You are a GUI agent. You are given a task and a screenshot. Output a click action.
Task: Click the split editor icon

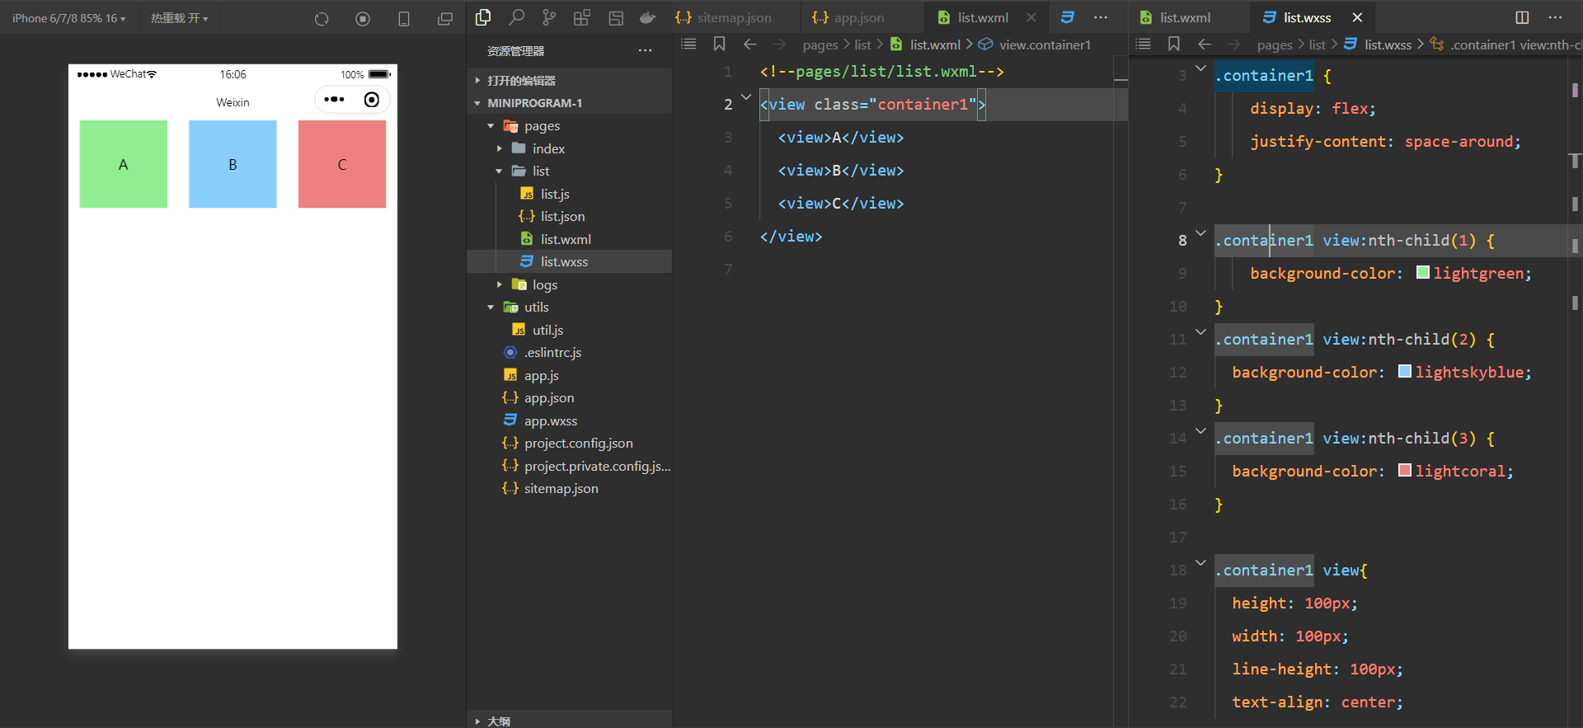tap(1522, 17)
